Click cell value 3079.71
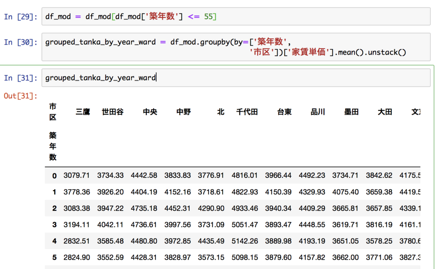Screen dimensions: 441x269 (77, 176)
